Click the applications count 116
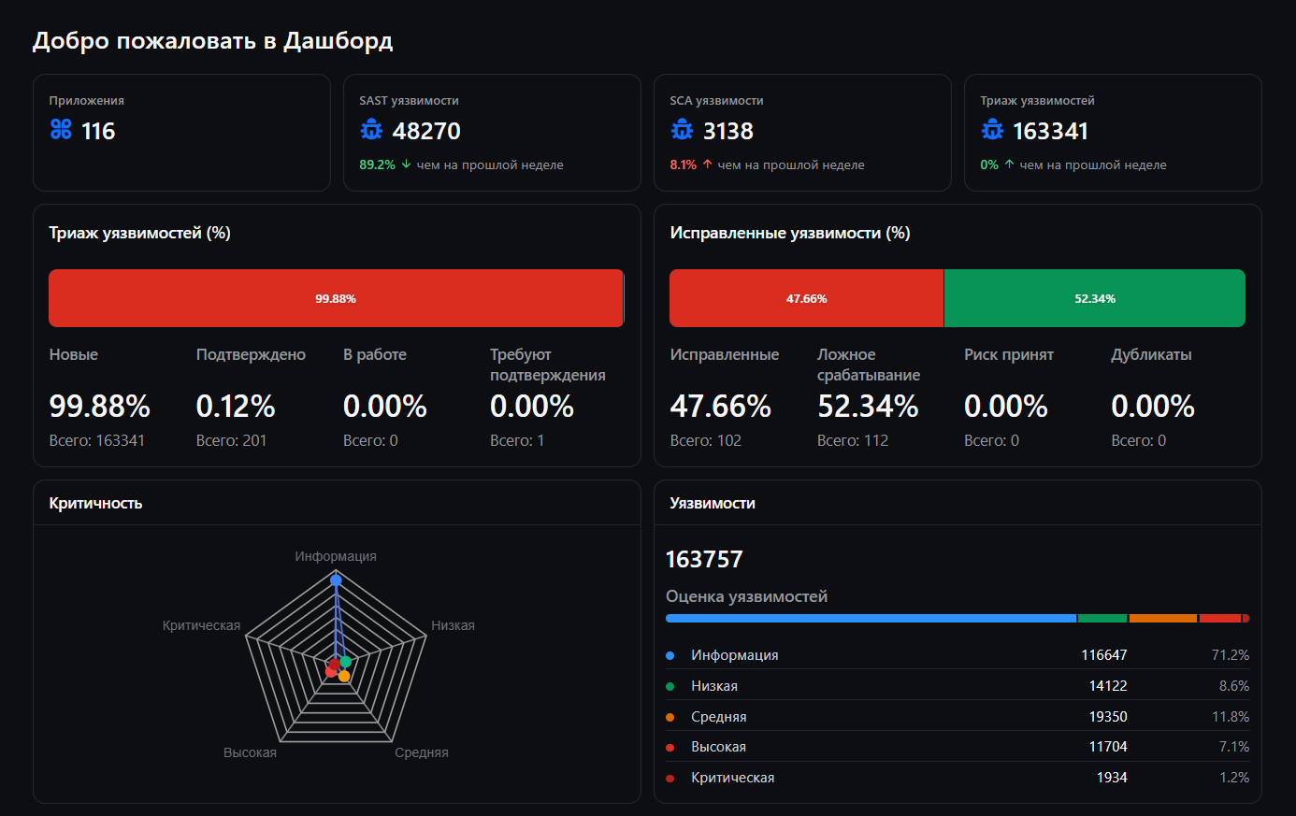 98,131
